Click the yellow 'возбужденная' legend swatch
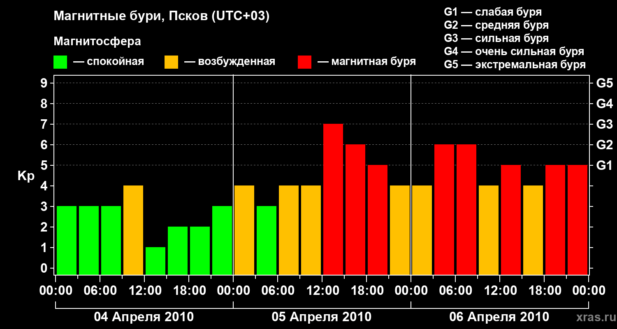The height and width of the screenshot is (329, 617). tap(171, 62)
